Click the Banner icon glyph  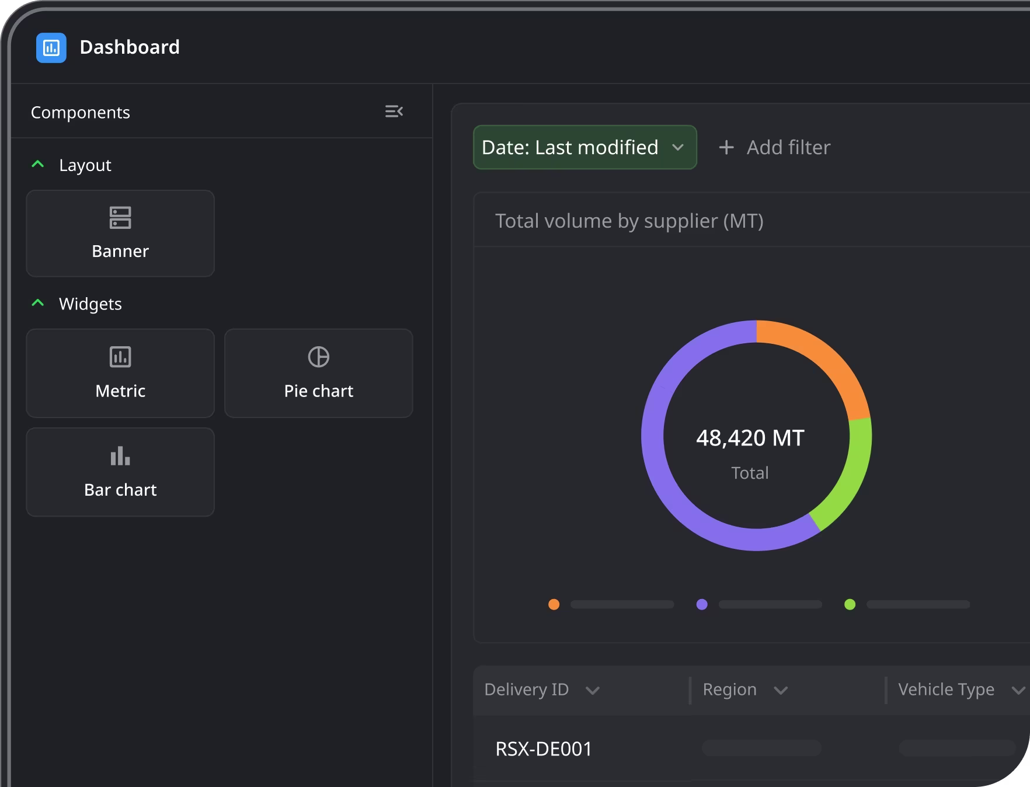click(x=120, y=218)
